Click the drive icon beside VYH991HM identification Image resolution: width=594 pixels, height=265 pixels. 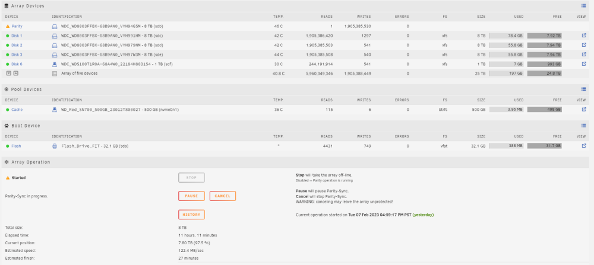[55, 36]
